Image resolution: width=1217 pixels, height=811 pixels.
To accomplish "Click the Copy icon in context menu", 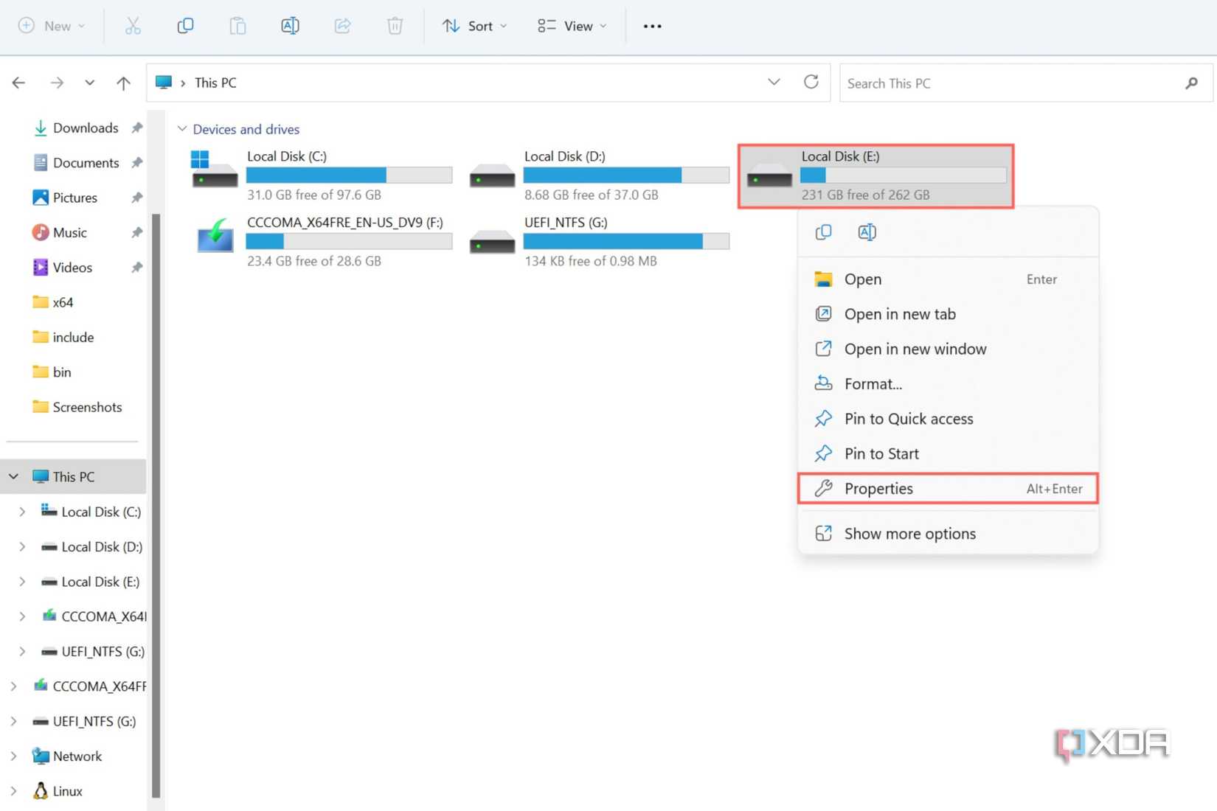I will [x=823, y=232].
